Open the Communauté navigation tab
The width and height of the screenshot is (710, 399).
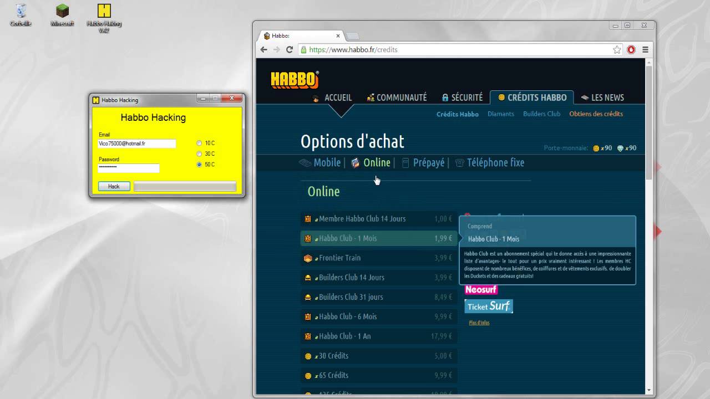pos(397,98)
